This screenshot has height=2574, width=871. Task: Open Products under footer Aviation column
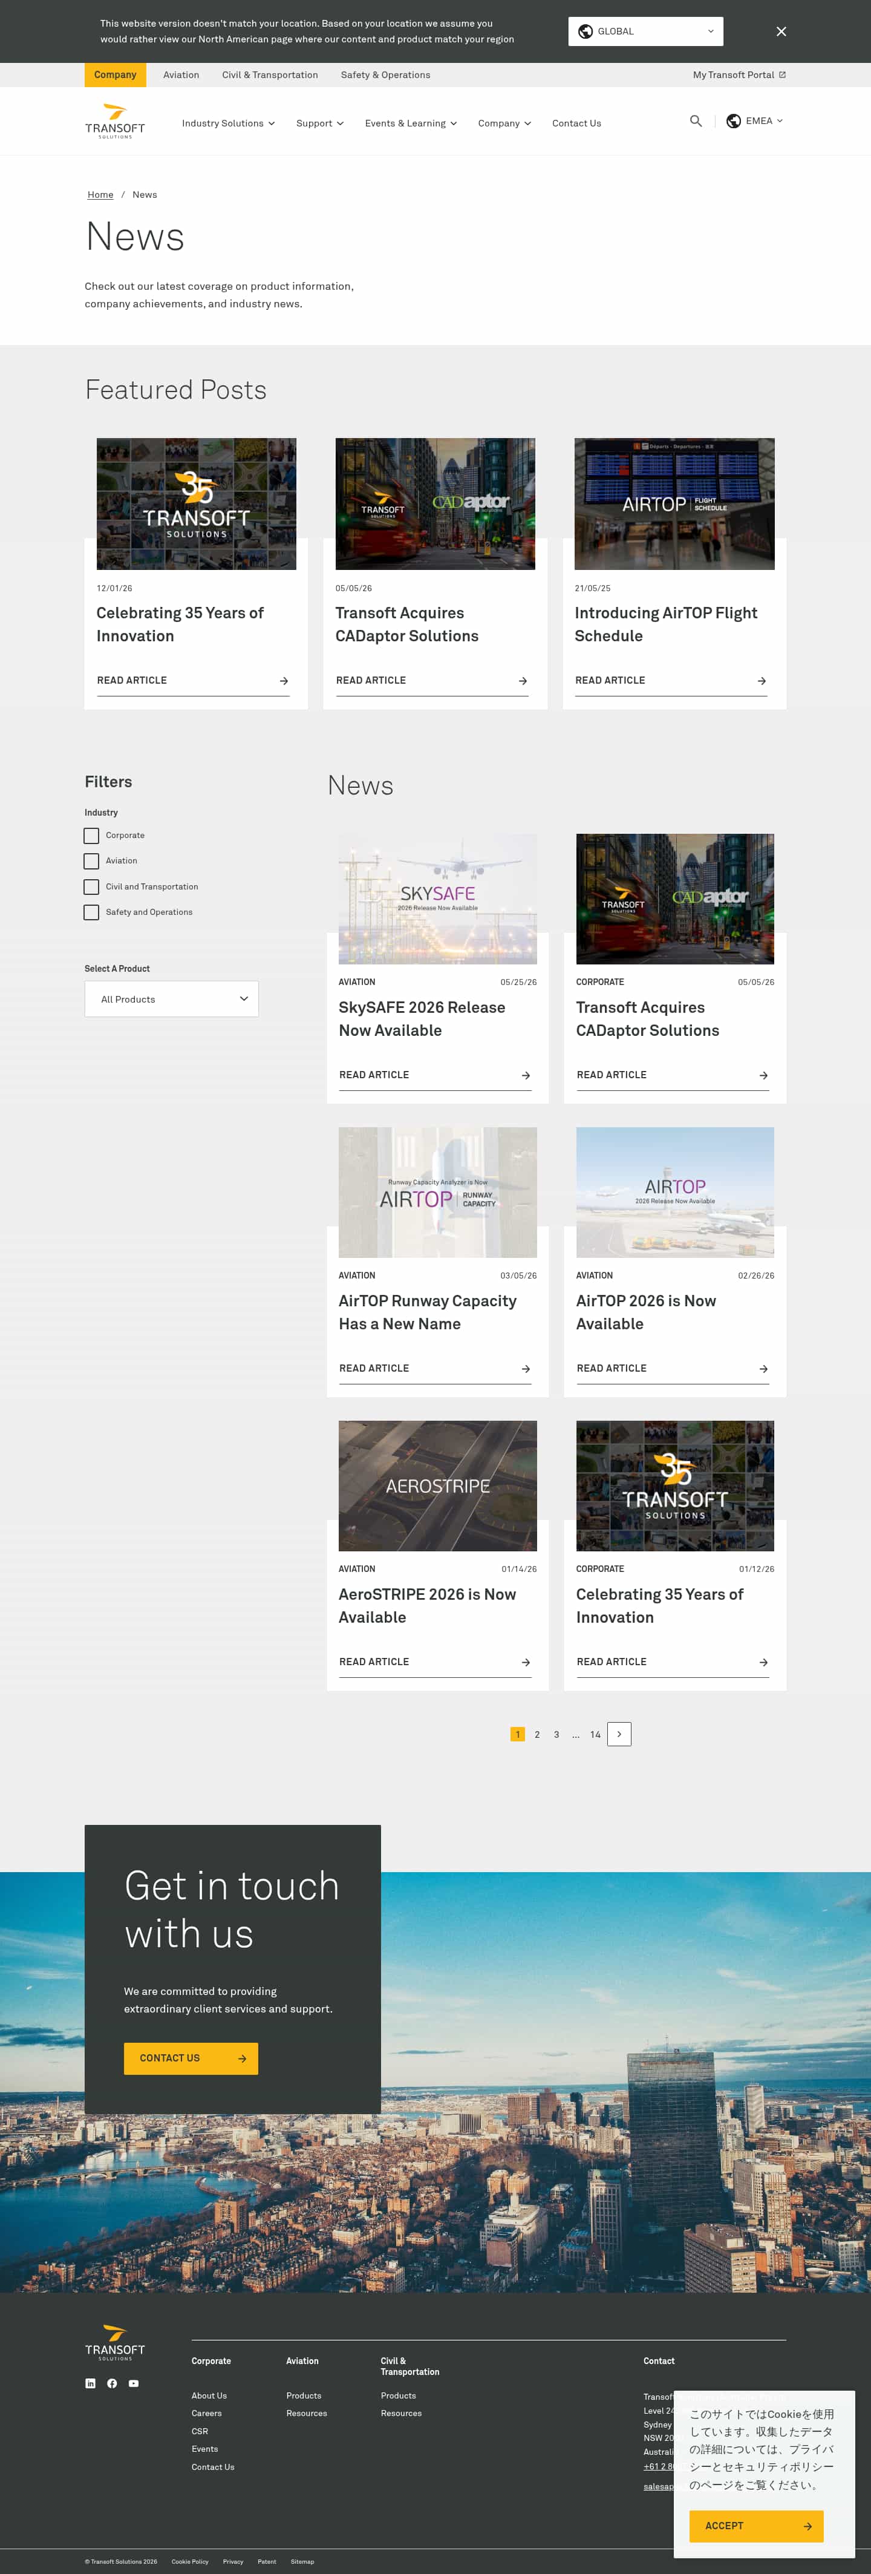[304, 2395]
